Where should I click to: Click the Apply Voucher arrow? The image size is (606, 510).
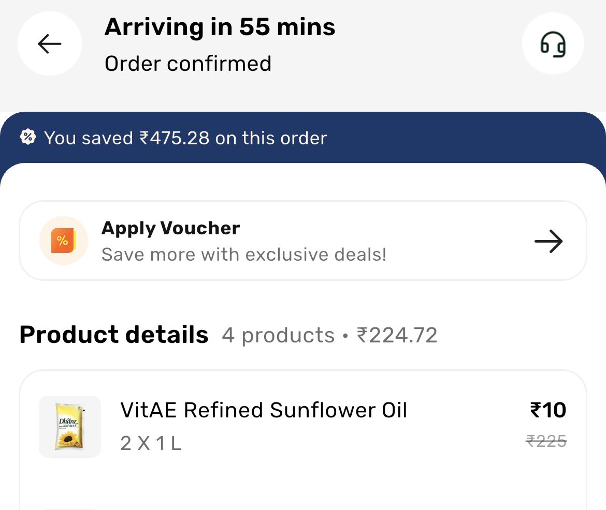coord(549,242)
